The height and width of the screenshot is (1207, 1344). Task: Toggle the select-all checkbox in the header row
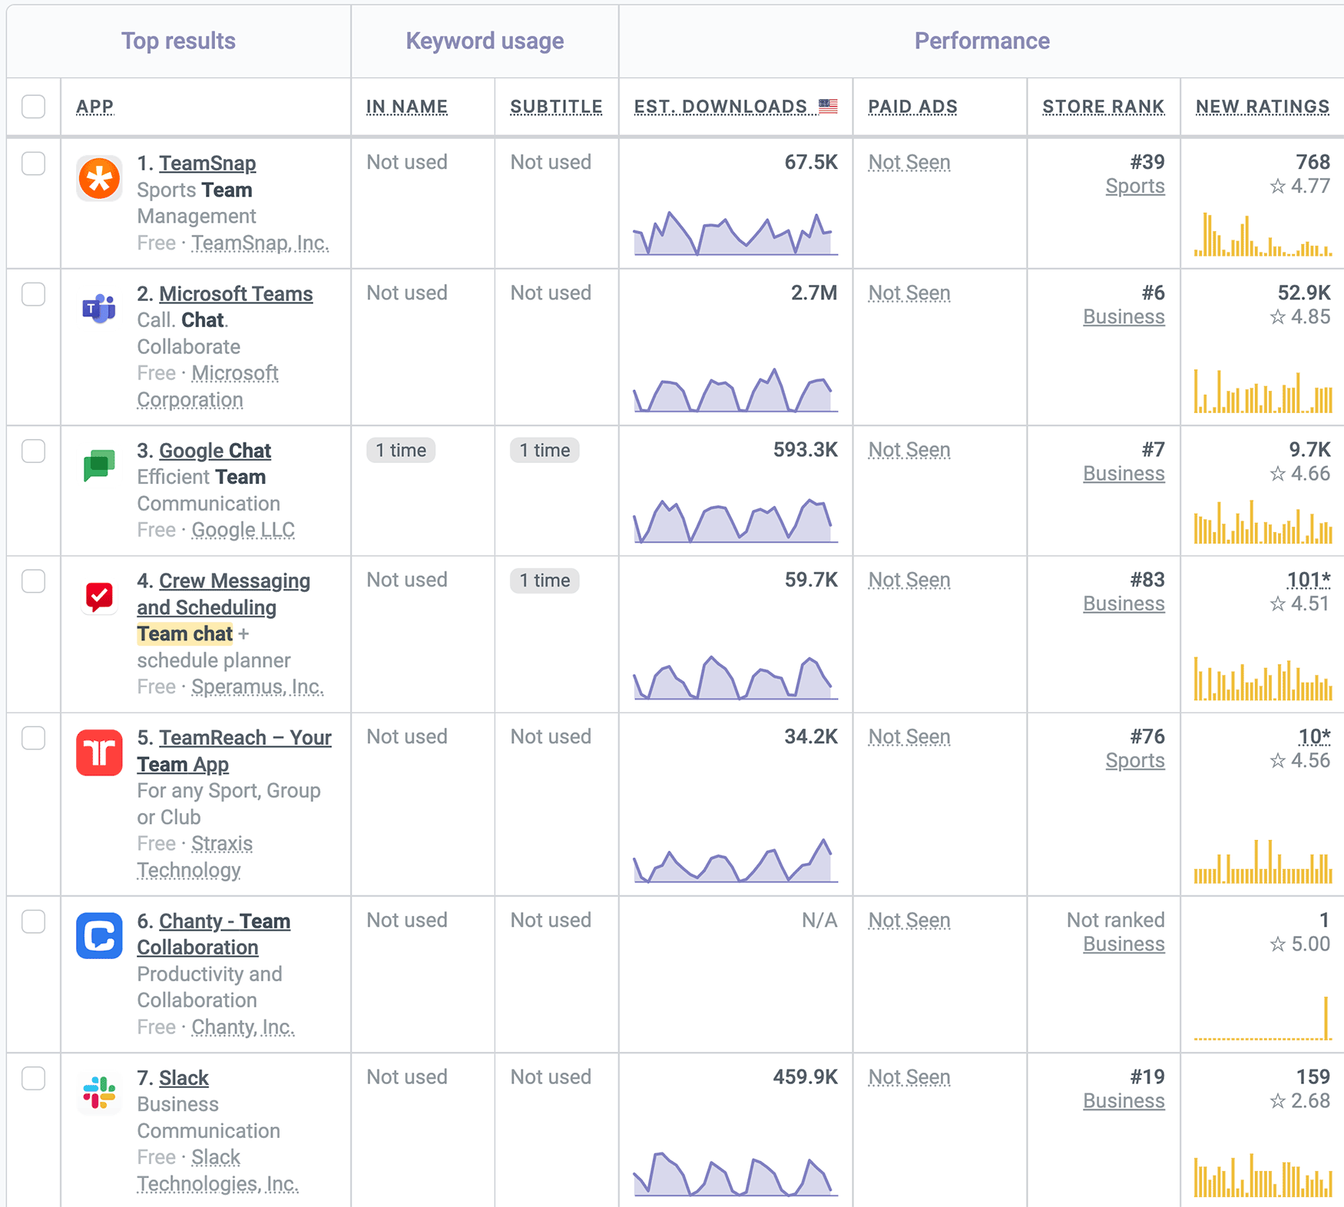point(33,107)
